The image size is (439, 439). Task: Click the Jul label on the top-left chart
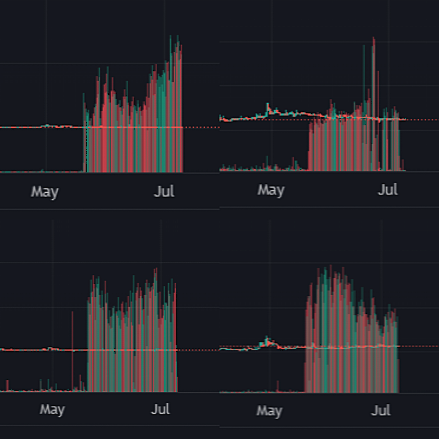[164, 191]
